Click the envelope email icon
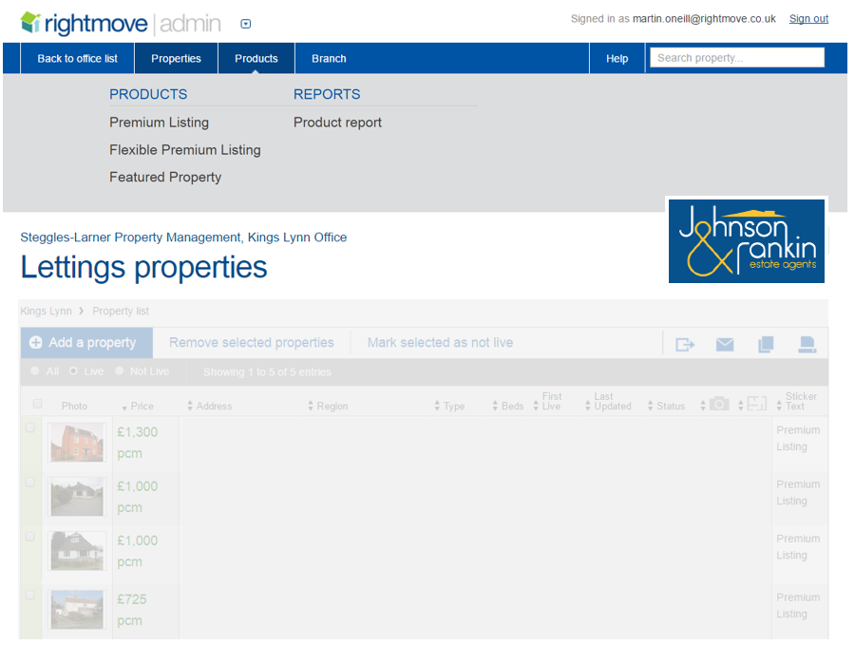The height and width of the screenshot is (645, 855). pos(725,345)
